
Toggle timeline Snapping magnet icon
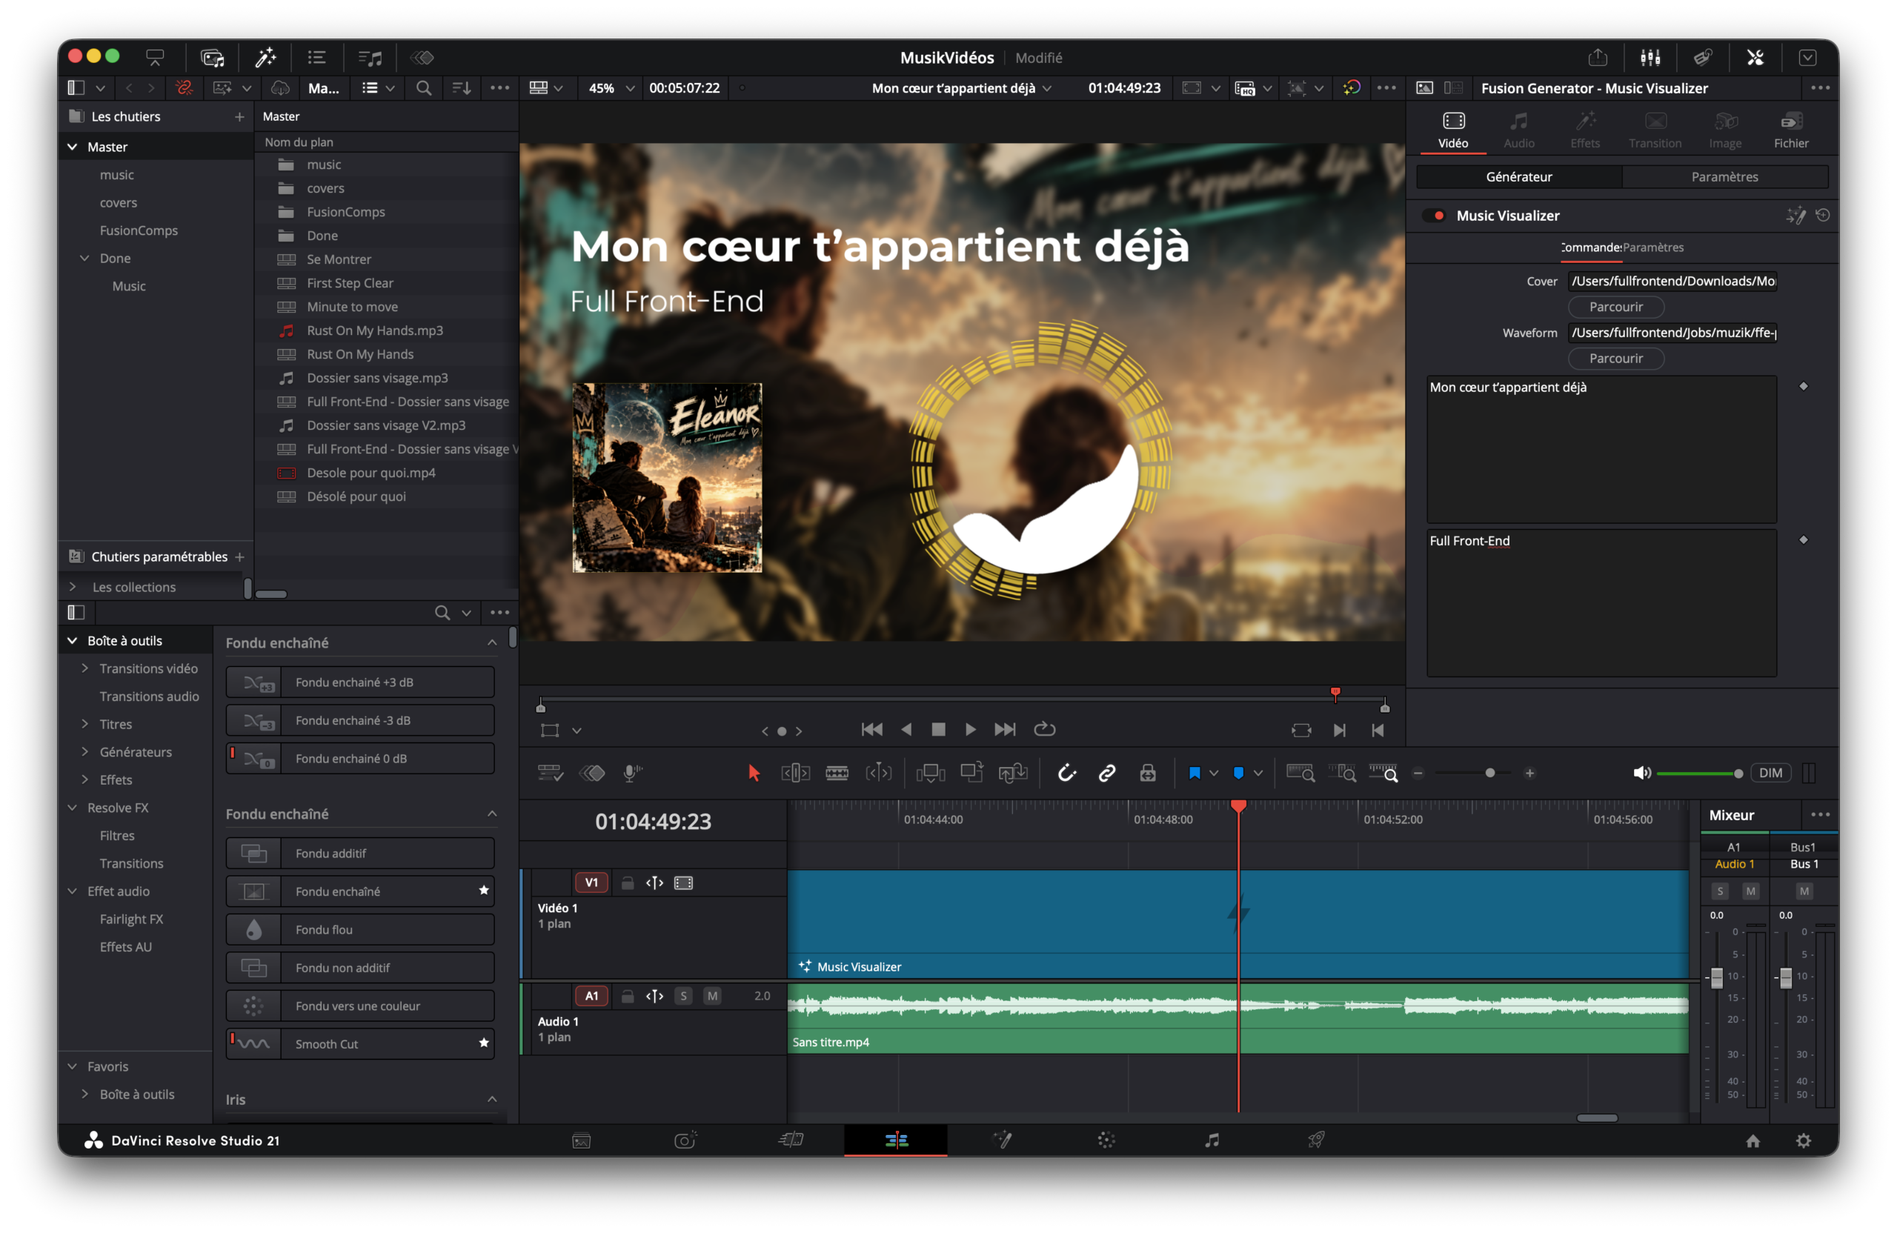(x=1066, y=772)
